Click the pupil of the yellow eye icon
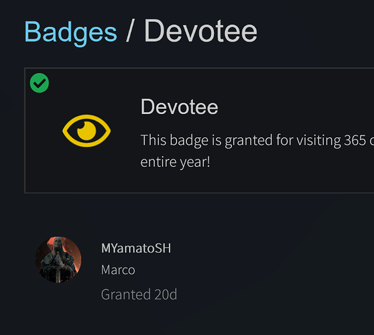Screen dimensions: 374x335 [86, 131]
